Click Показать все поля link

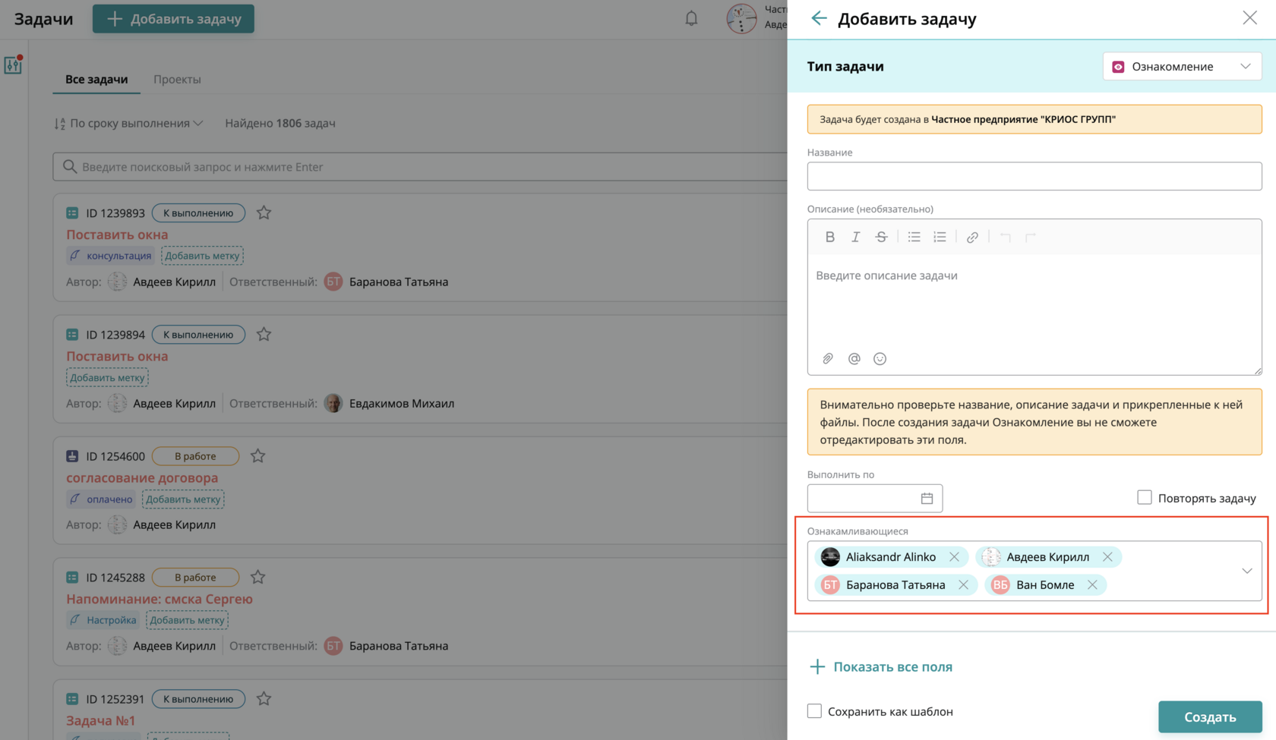[x=881, y=667]
